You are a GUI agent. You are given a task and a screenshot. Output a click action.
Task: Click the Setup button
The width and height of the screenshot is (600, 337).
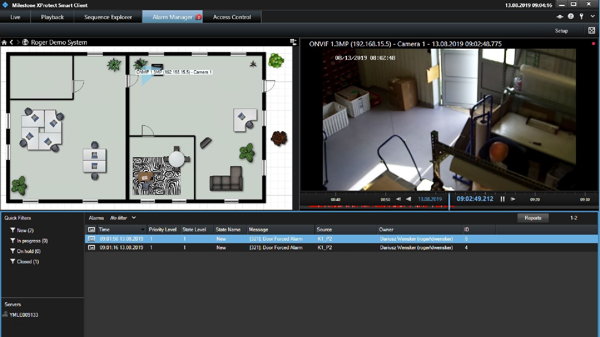[x=561, y=31]
